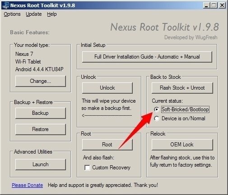Open the Please Donate link
The height and width of the screenshot is (195, 228).
pos(28,185)
